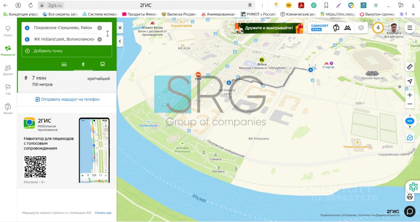Select the 7 мин кратчайший route
The image size is (420, 222).
pyautogui.click(x=67, y=81)
